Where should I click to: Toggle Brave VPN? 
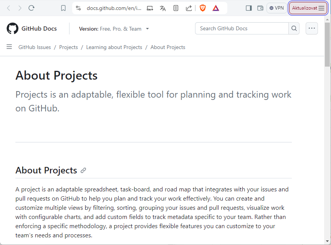tap(276, 8)
